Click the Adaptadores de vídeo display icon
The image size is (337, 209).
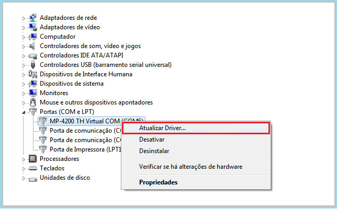coord(33,27)
